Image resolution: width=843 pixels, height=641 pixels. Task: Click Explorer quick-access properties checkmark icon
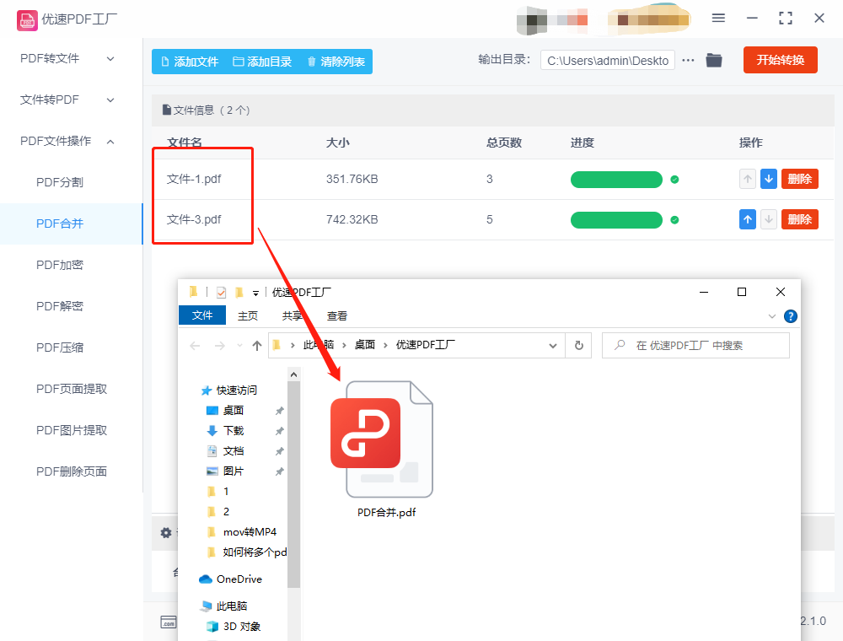click(221, 293)
